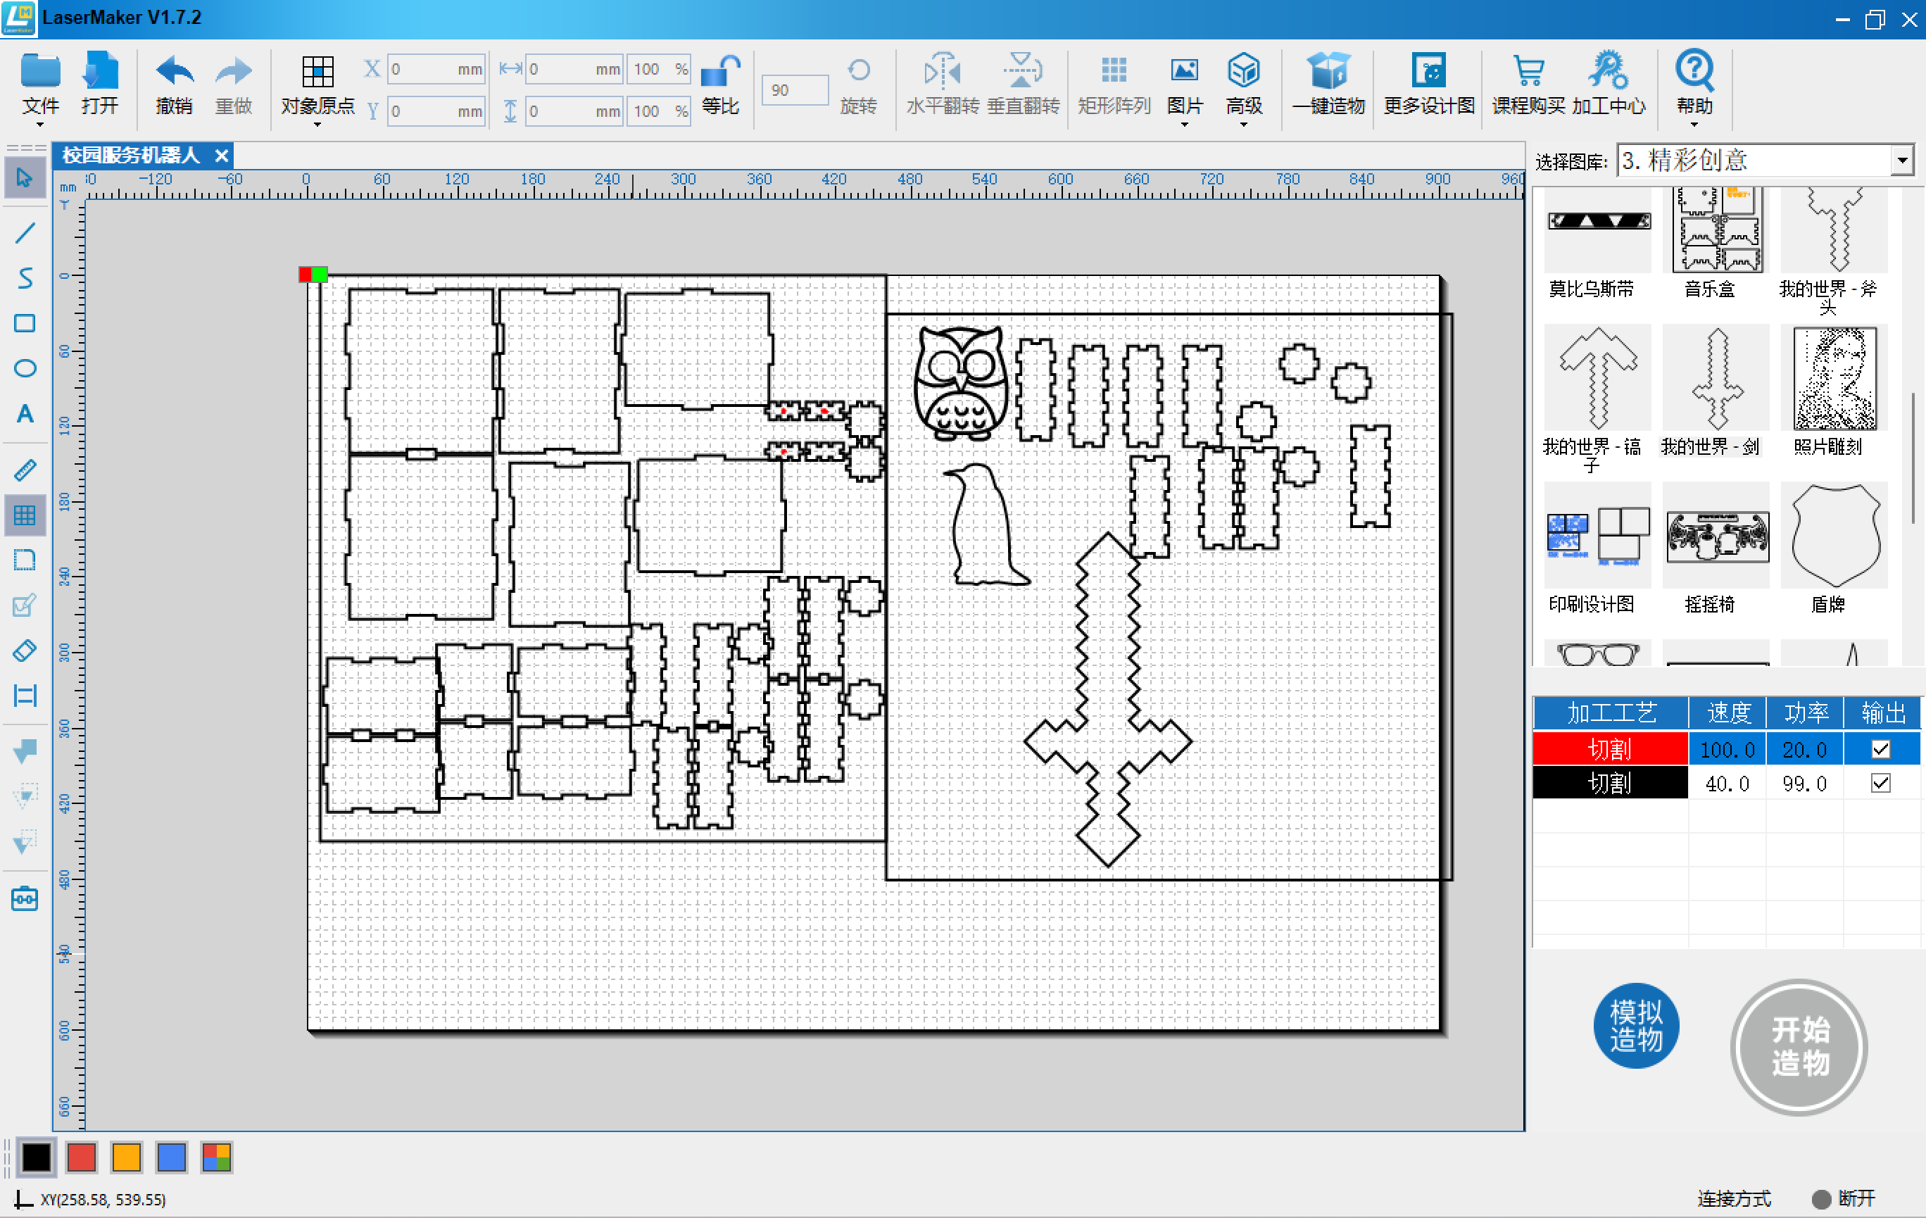Open course purchase (课程购买)

(1528, 84)
